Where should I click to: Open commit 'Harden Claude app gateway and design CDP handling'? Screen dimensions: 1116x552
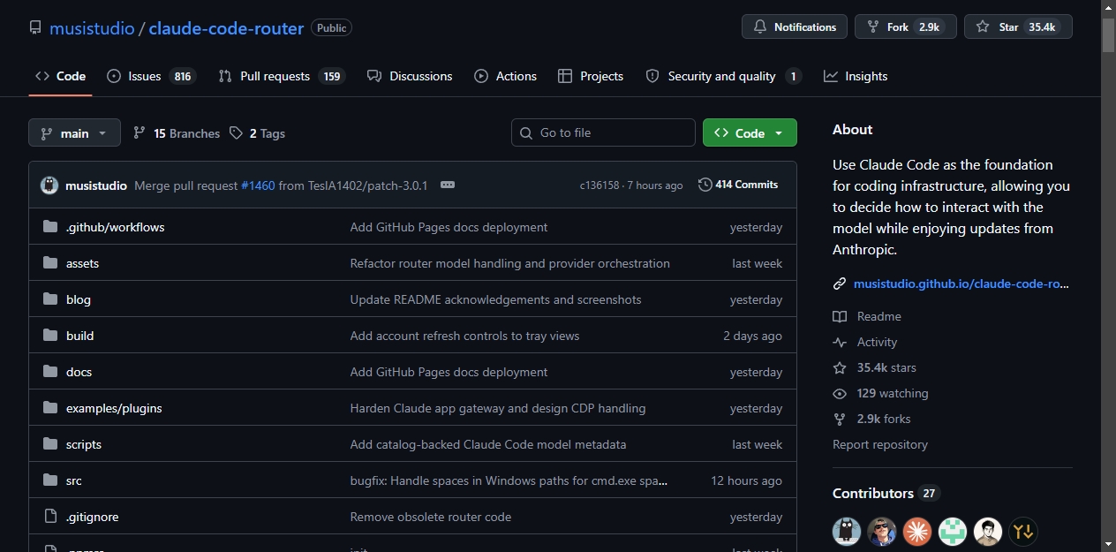(498, 408)
